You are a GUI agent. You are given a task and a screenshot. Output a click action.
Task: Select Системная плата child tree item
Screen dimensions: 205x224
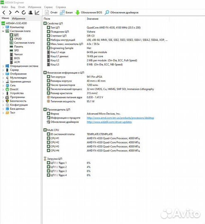click(22, 43)
